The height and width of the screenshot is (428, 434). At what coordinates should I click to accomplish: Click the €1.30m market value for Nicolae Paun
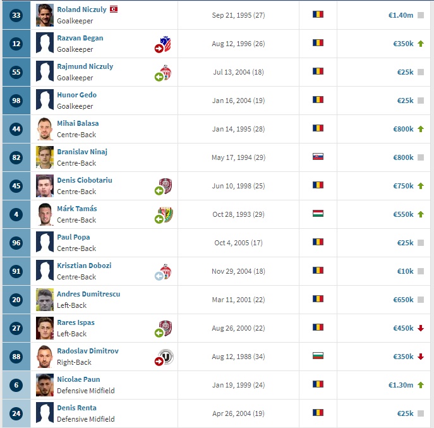(x=401, y=385)
